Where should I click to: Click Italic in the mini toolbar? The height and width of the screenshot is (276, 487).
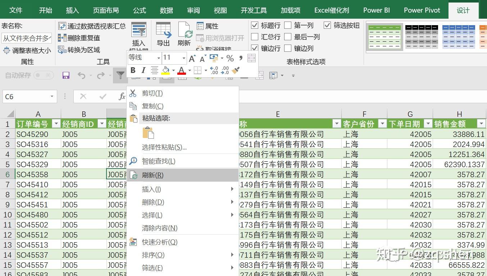coord(144,70)
